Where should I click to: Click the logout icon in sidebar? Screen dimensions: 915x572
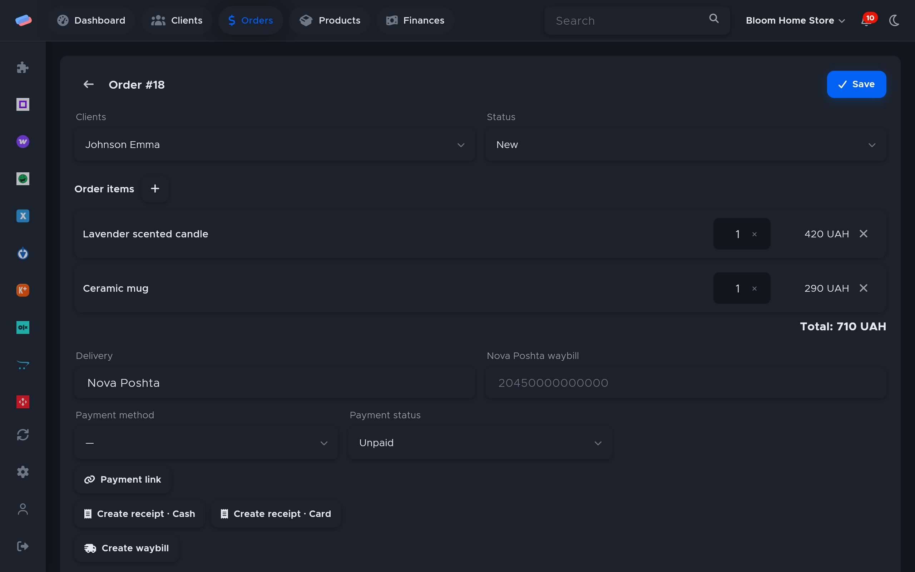coord(23,546)
